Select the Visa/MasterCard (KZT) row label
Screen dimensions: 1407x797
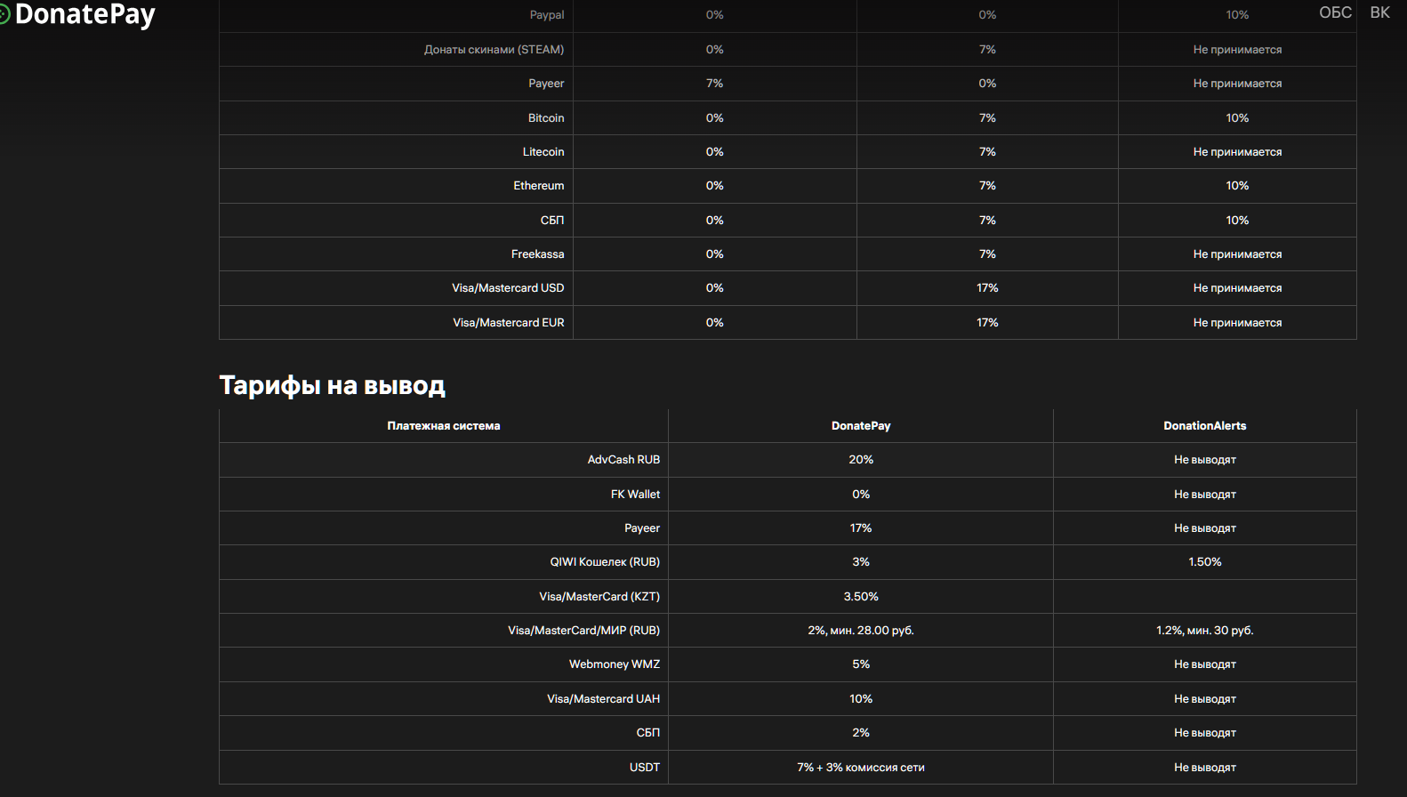[599, 597]
